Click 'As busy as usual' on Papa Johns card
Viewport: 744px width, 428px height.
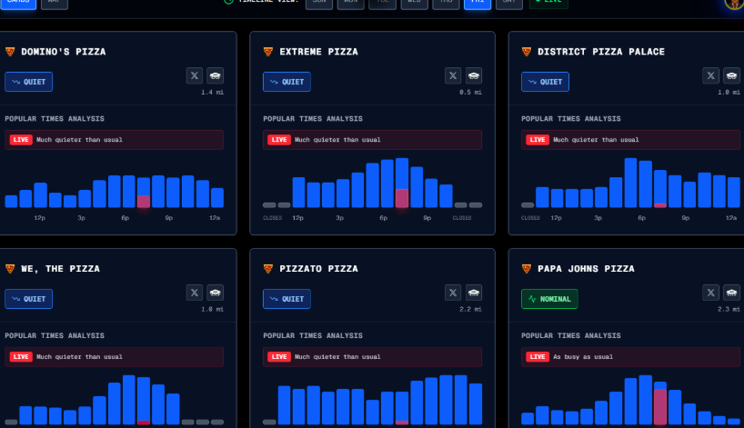(583, 357)
